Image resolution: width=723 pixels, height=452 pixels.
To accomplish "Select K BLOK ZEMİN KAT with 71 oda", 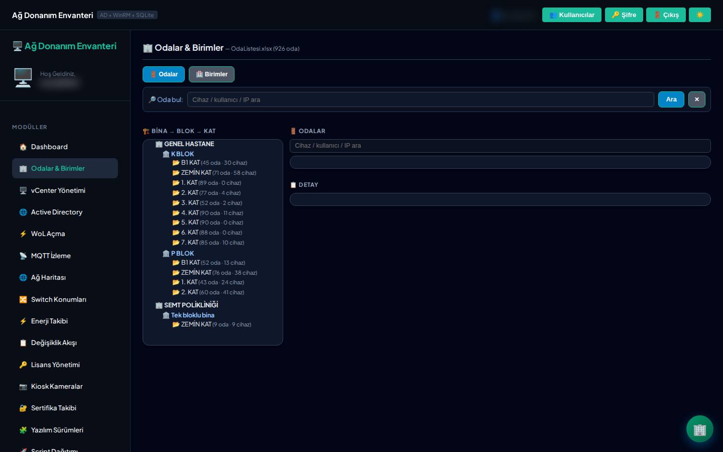I will (214, 173).
